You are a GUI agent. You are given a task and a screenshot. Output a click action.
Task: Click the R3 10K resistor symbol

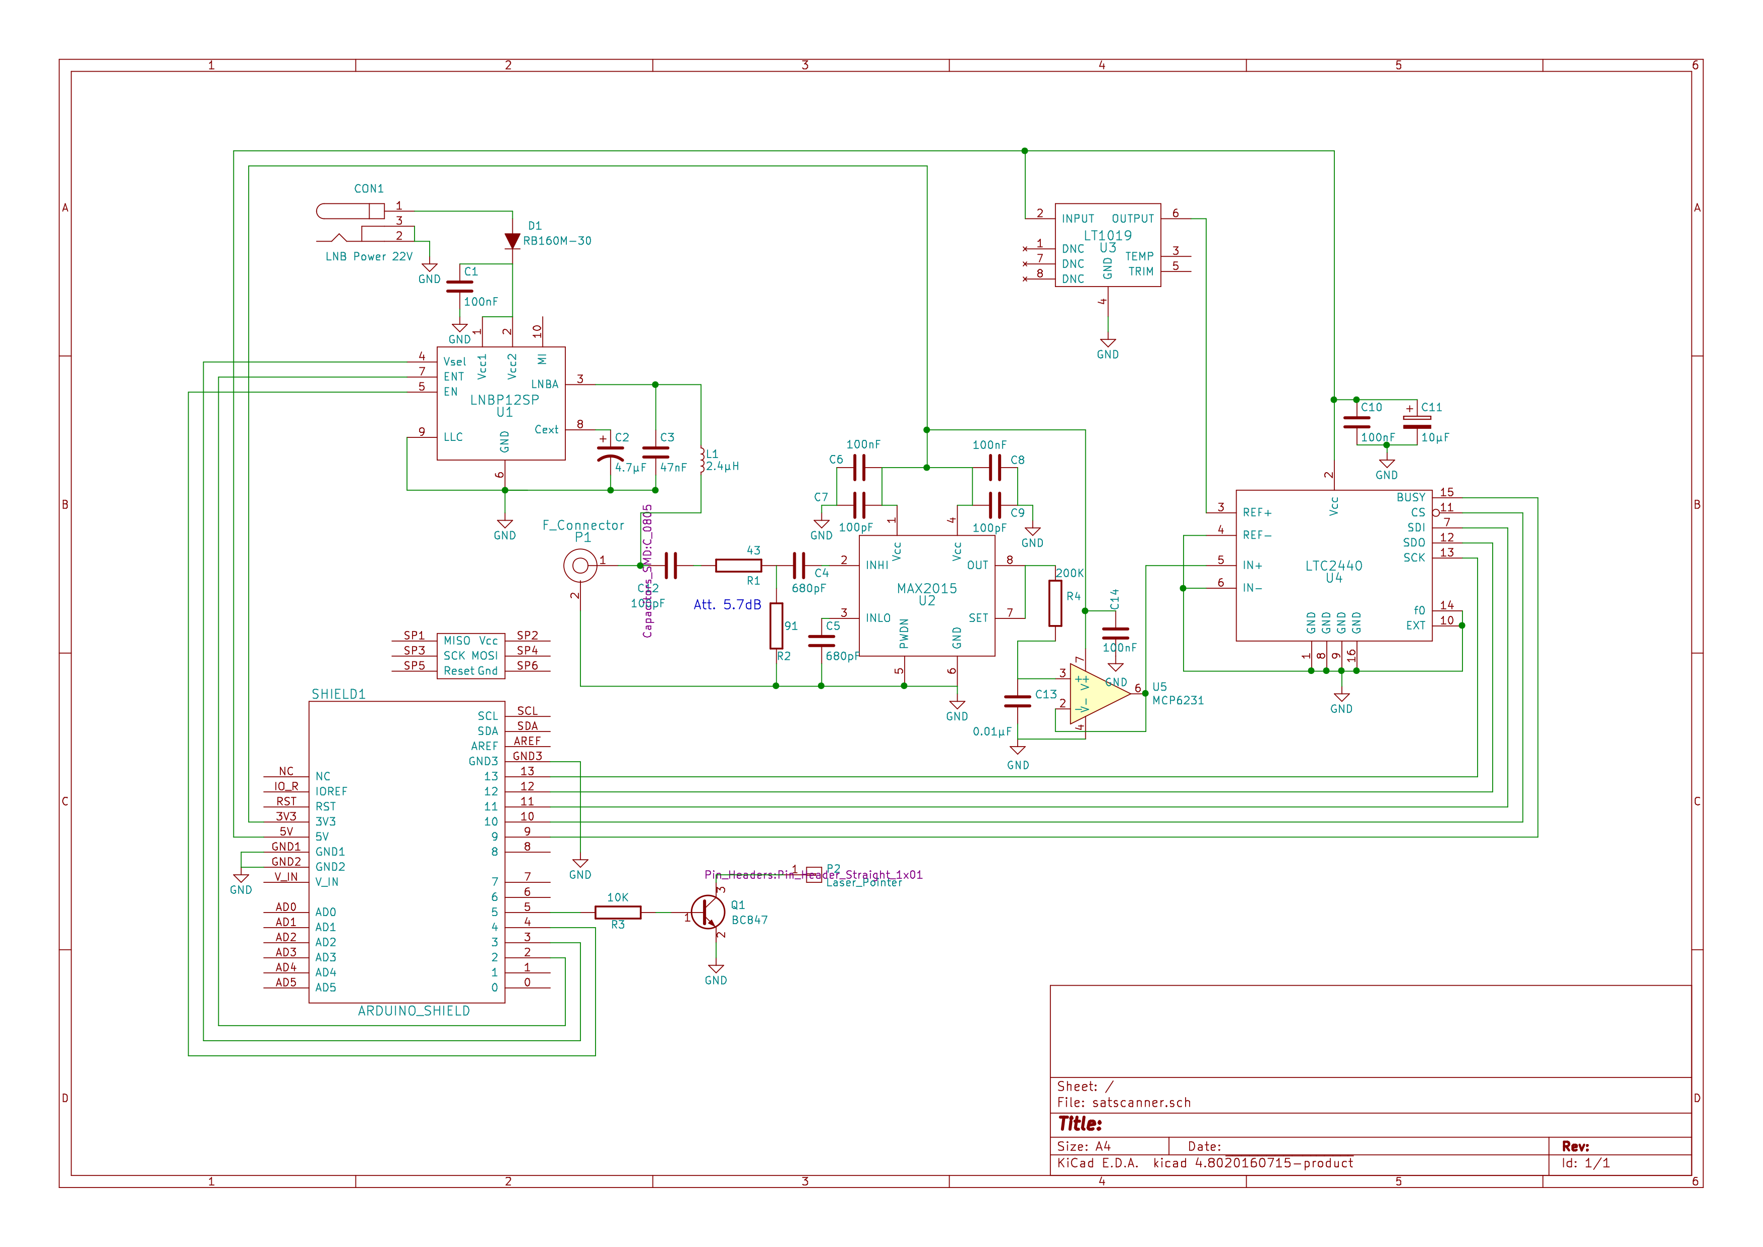pyautogui.click(x=617, y=912)
